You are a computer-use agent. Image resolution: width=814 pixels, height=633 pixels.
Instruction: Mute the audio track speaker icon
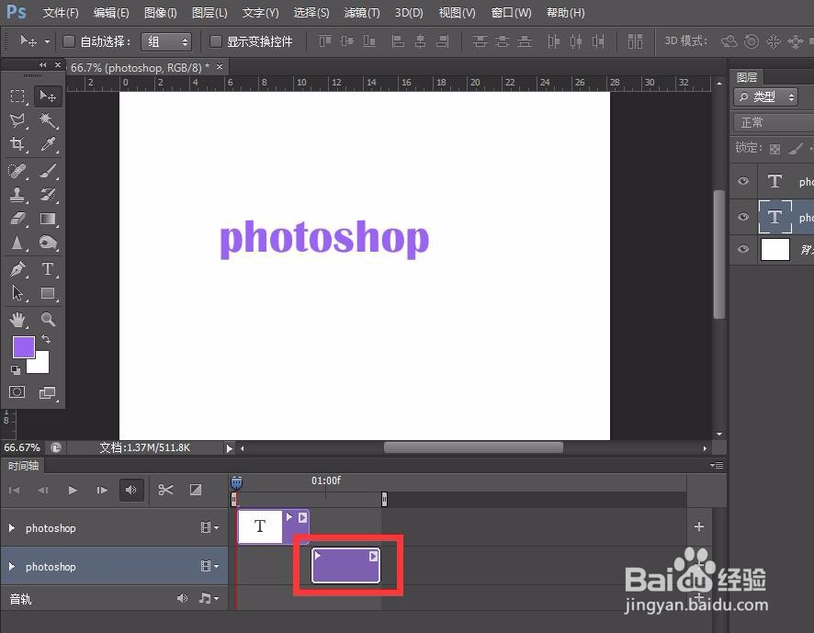click(182, 598)
